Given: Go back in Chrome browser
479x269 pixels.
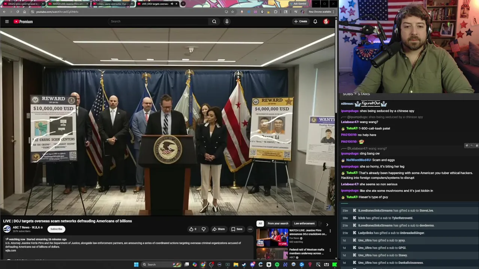Looking at the screenshot, I should (x=4, y=12).
